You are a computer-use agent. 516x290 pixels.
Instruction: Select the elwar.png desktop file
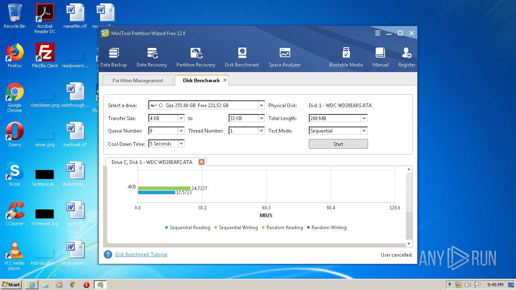coord(45,137)
